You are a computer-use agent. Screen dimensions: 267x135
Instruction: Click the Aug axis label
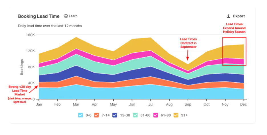coord(169,105)
